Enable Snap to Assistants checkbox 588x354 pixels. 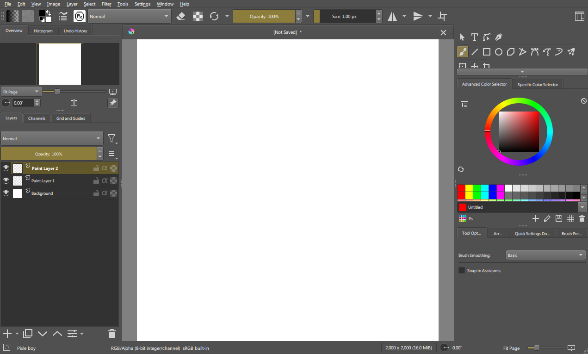tap(462, 270)
